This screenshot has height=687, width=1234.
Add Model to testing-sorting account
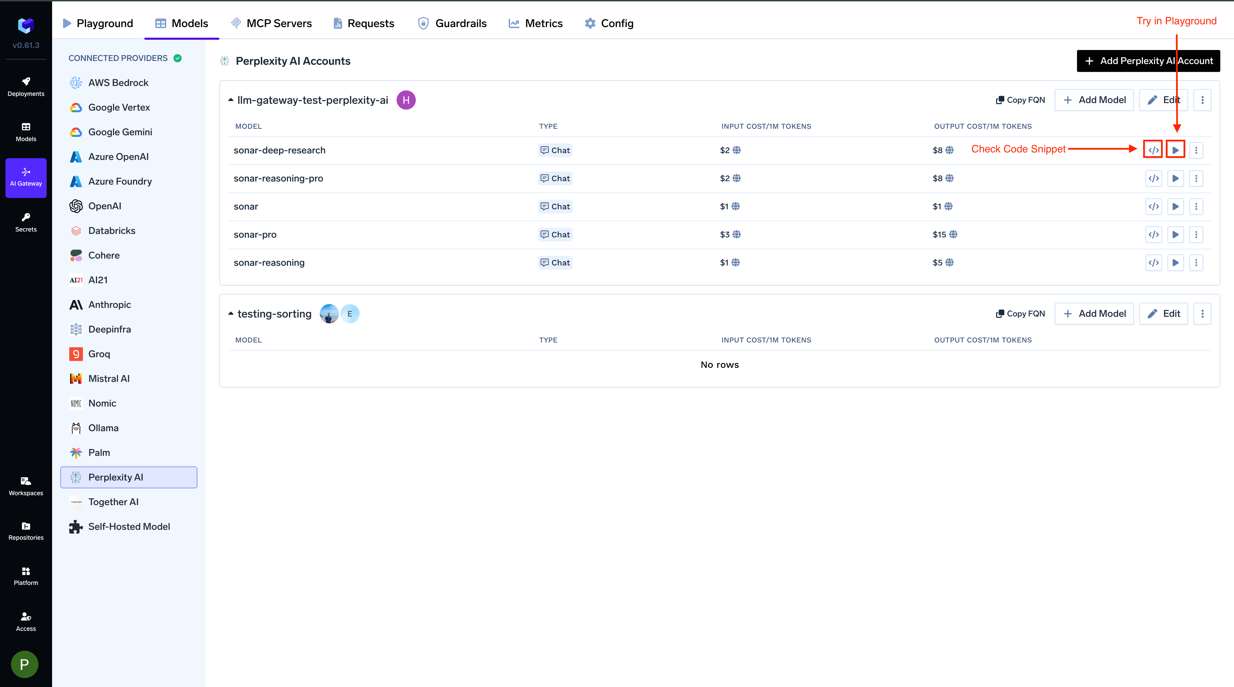click(x=1094, y=314)
